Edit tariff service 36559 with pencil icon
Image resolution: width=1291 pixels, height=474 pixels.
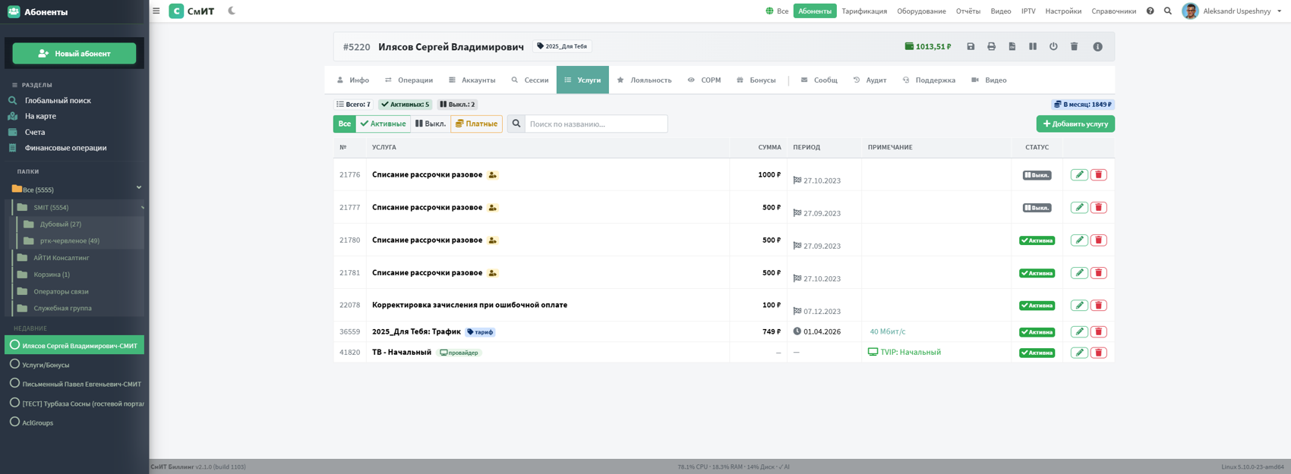(x=1079, y=331)
